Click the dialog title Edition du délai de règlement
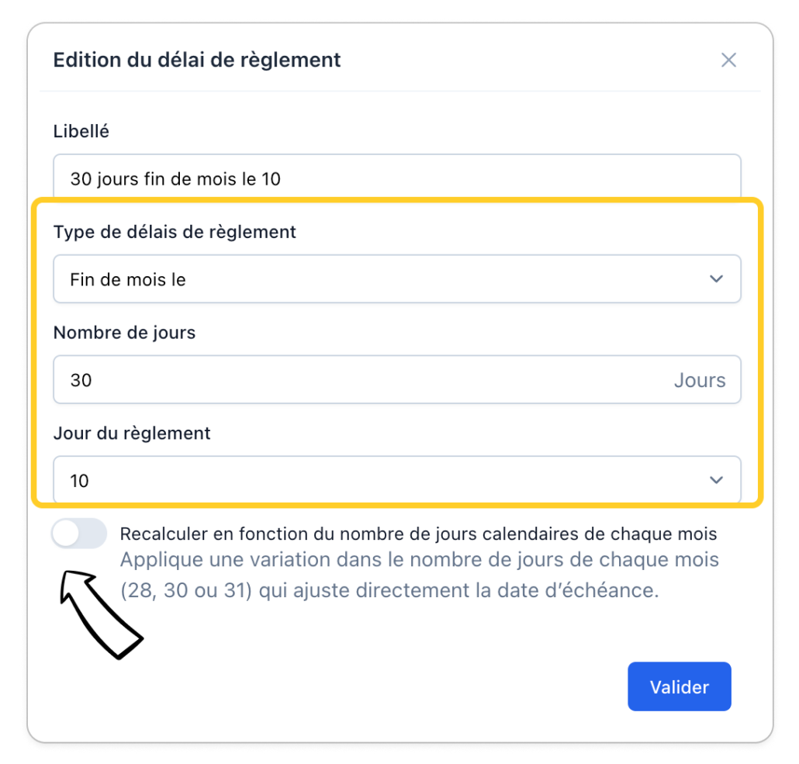Screen dimensions: 799x764 click(197, 60)
